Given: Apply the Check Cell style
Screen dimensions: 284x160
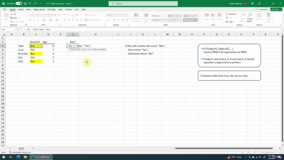Looking at the screenshot, I should pos(190,20).
